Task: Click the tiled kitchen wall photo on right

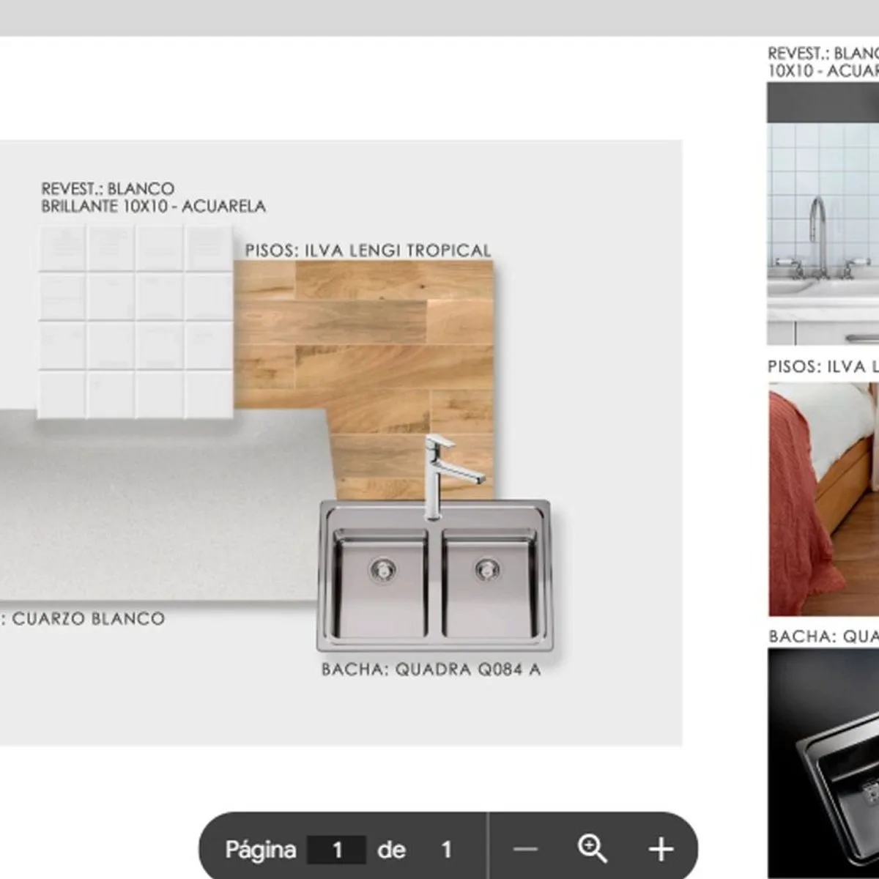Action: point(823,213)
